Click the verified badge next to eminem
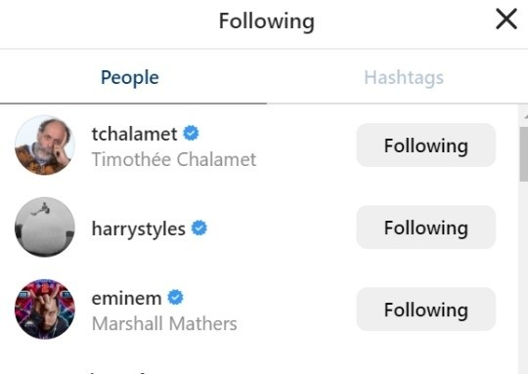Viewport: 528px width, 374px height. pos(175,297)
